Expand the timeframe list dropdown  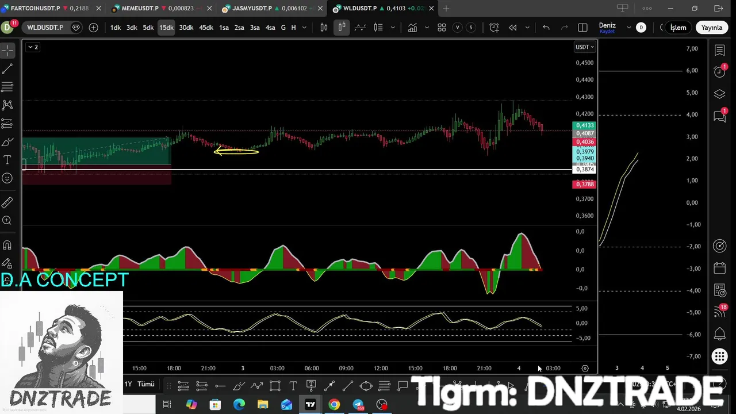[x=303, y=28]
